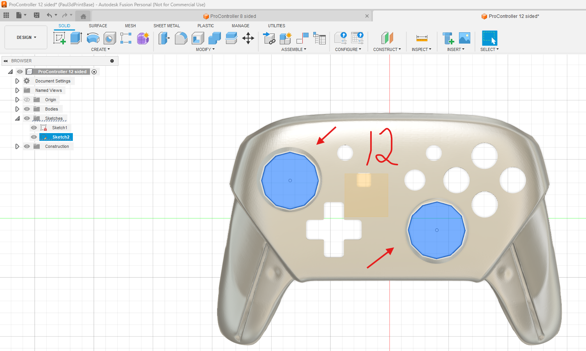Hide the Construction folder

(x=27, y=146)
